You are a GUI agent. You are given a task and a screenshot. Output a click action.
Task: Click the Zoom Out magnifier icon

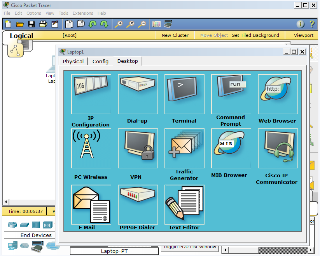pos(142,24)
